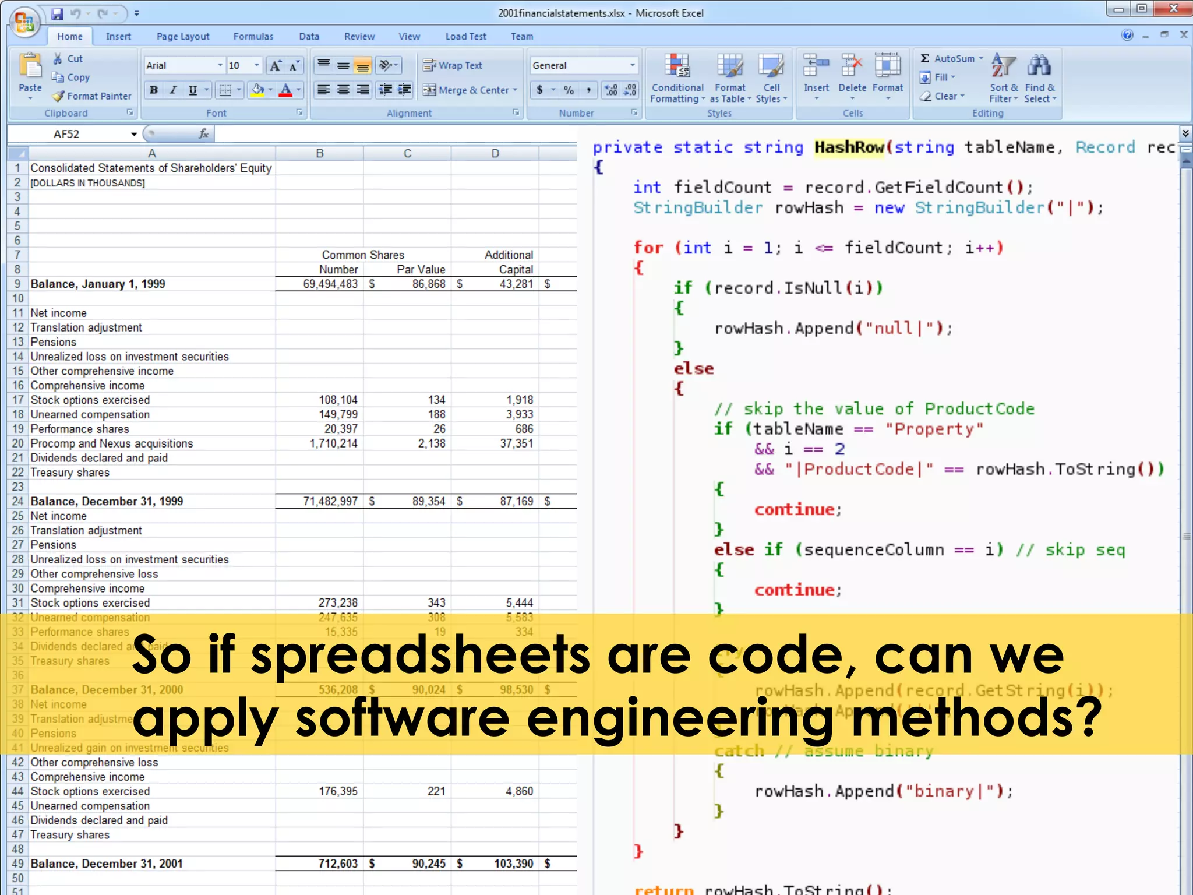
Task: Toggle Italic formatting
Action: point(173,90)
